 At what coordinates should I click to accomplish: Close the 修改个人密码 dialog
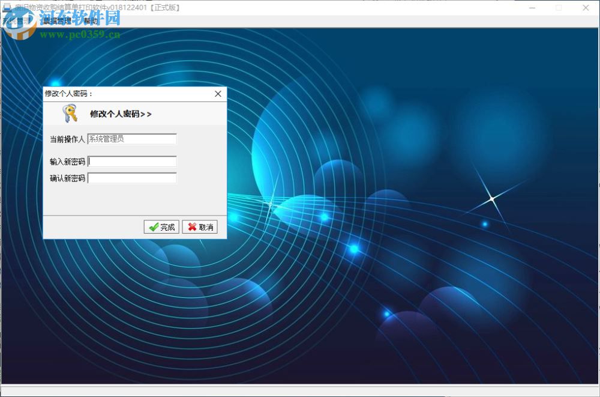click(x=218, y=94)
